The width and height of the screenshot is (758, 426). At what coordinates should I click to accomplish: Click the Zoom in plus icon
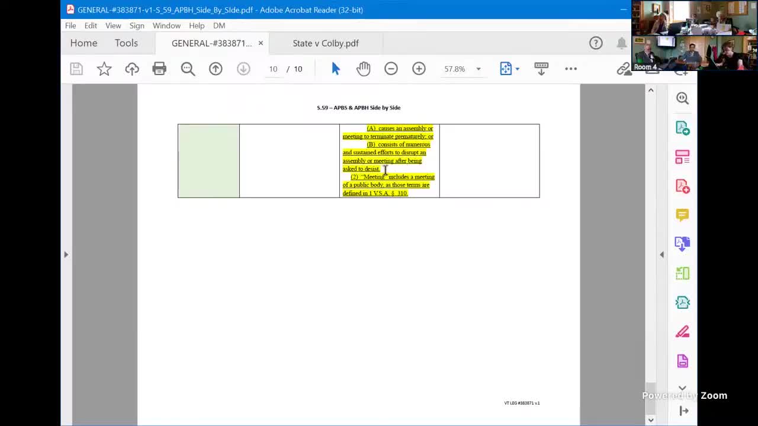point(419,69)
